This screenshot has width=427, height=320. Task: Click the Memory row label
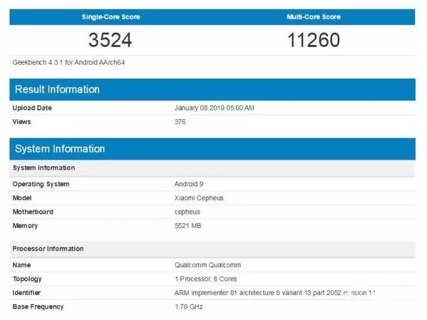coord(25,226)
